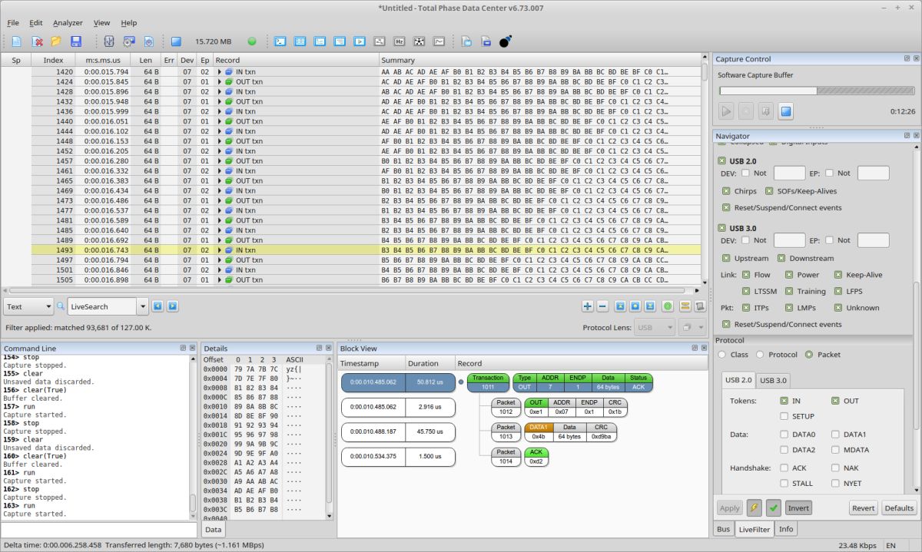This screenshot has width=922, height=552.
Task: Open the File menu
Action: coord(13,23)
